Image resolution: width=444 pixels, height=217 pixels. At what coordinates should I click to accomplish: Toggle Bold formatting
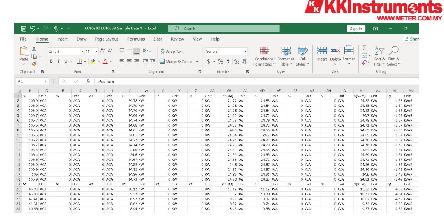[51, 61]
